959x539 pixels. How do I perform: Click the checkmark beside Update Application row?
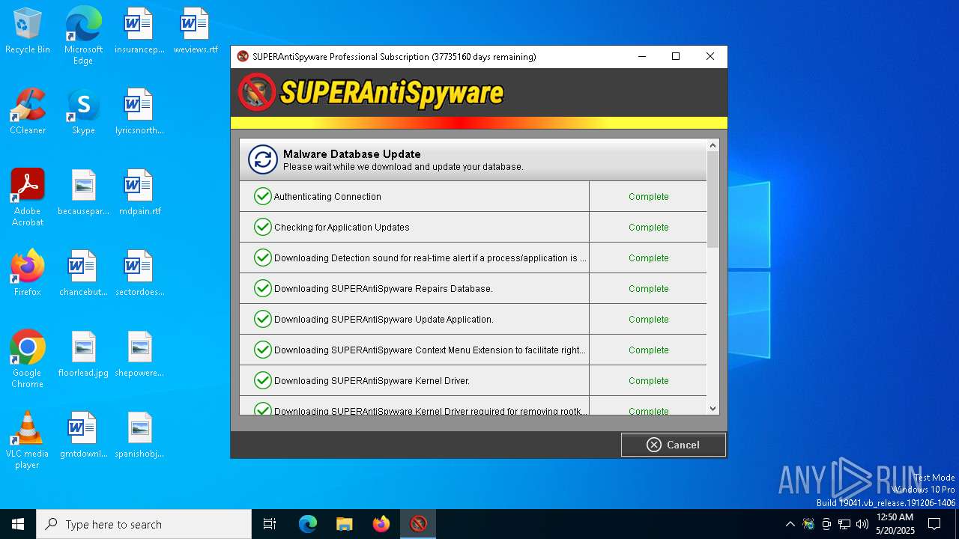[x=262, y=319]
